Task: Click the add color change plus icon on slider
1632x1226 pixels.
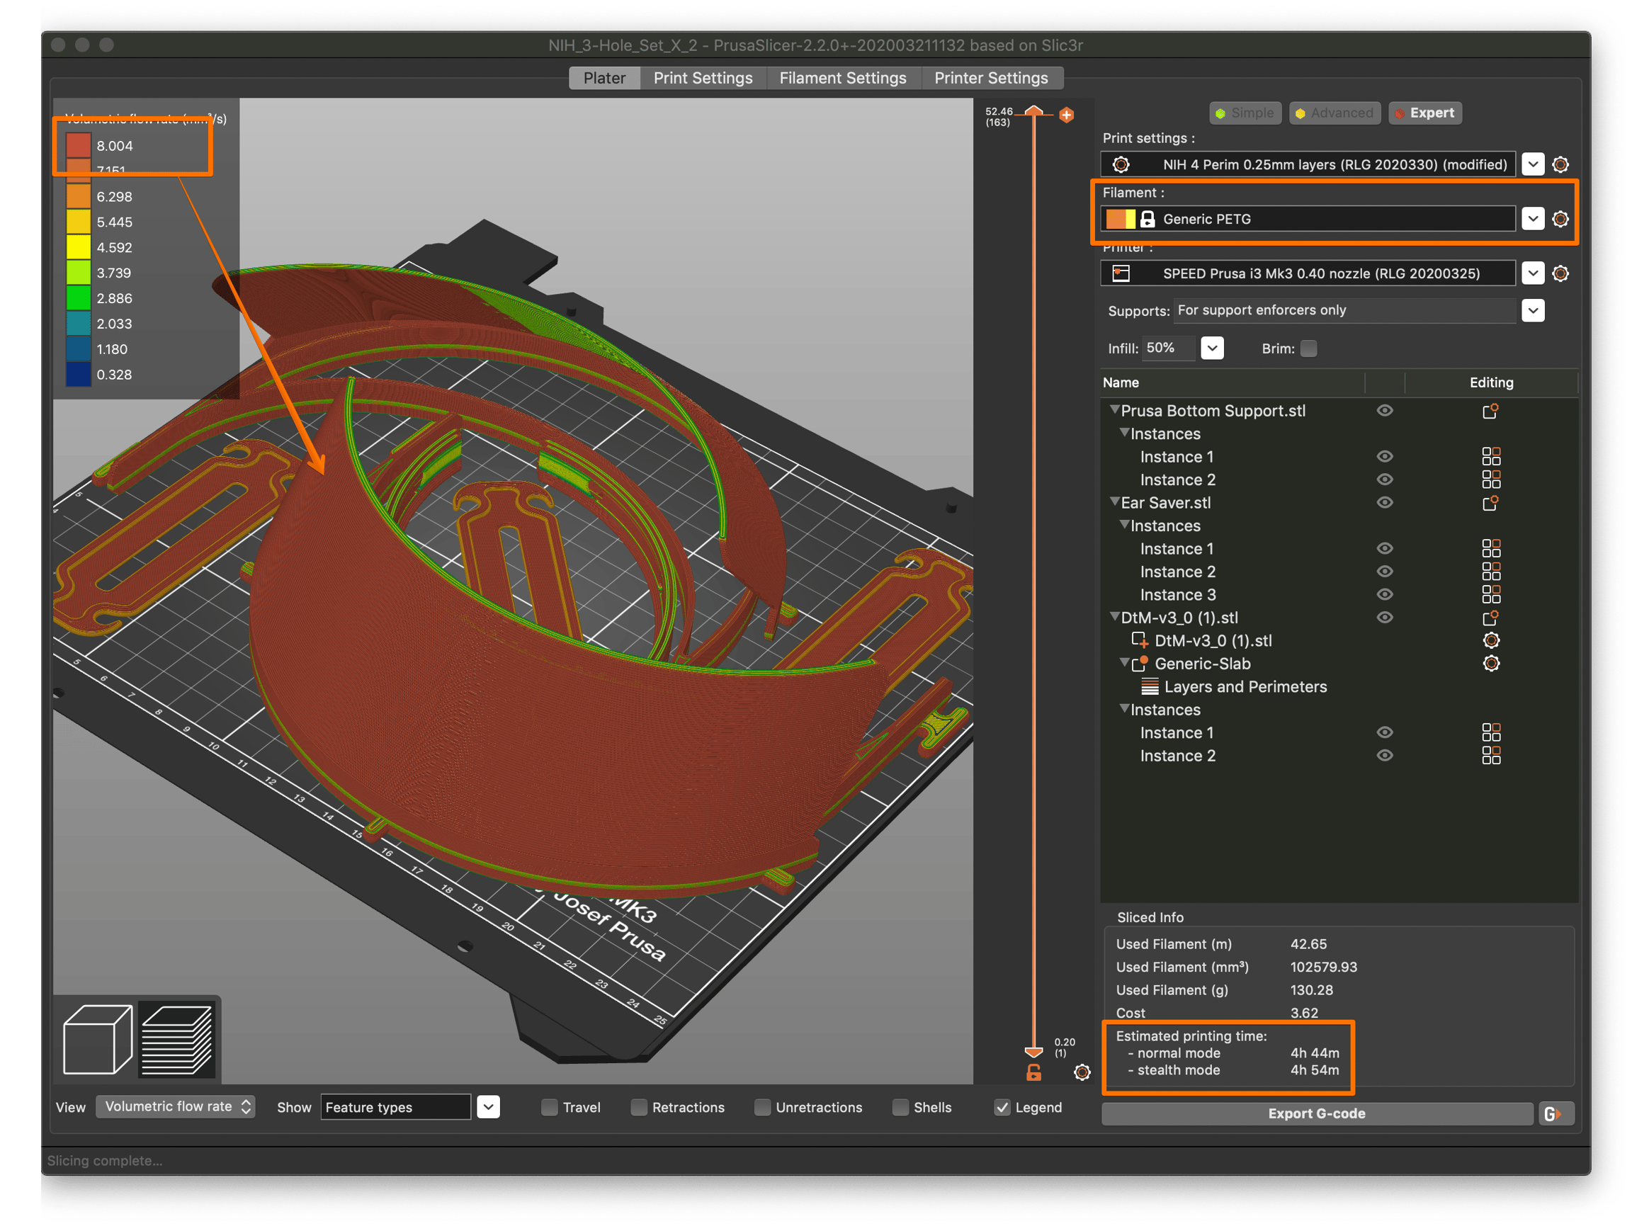Action: coord(1067,115)
